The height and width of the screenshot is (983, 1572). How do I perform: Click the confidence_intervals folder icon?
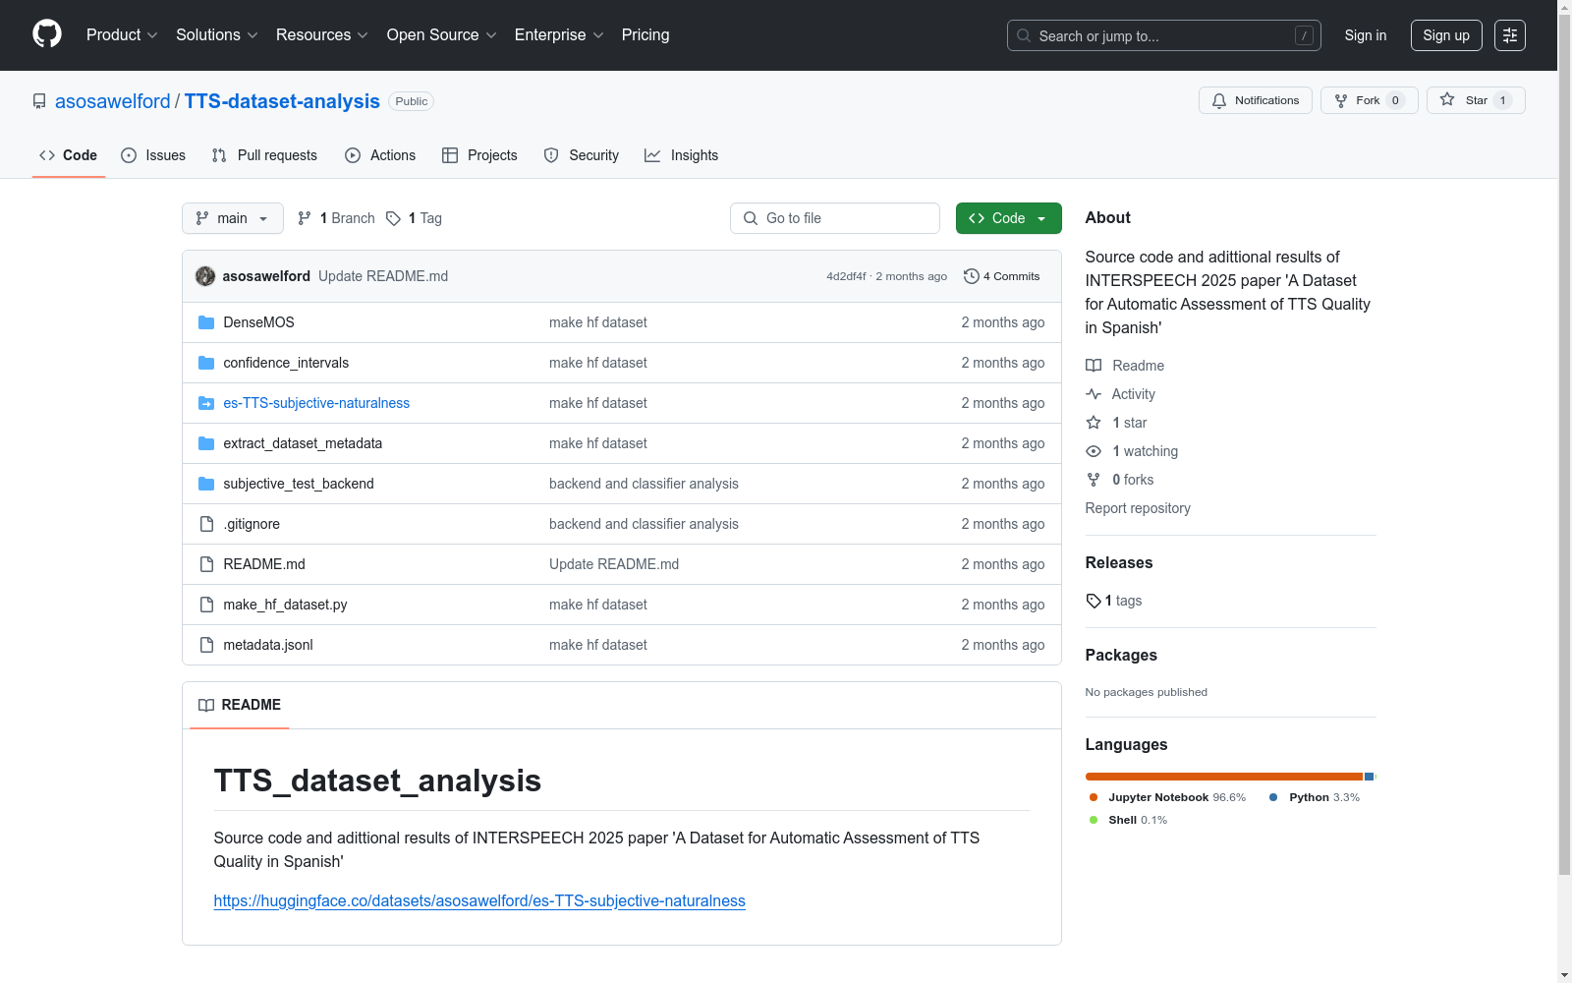[206, 363]
